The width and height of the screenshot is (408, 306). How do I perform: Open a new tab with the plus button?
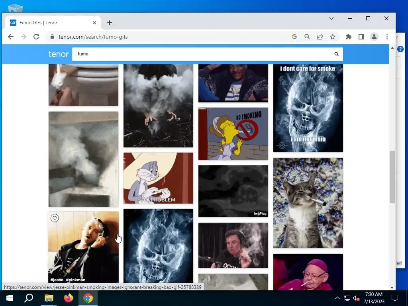pos(109,23)
